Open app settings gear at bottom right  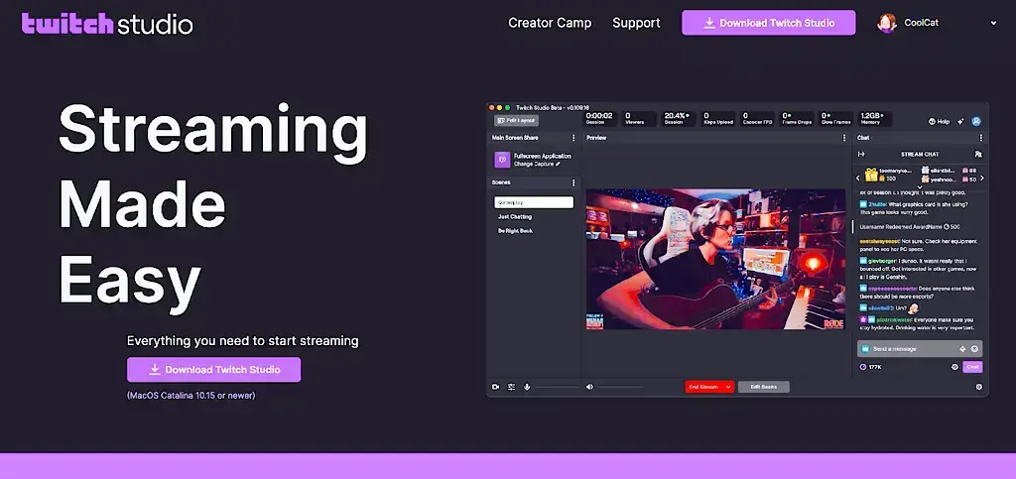978,387
